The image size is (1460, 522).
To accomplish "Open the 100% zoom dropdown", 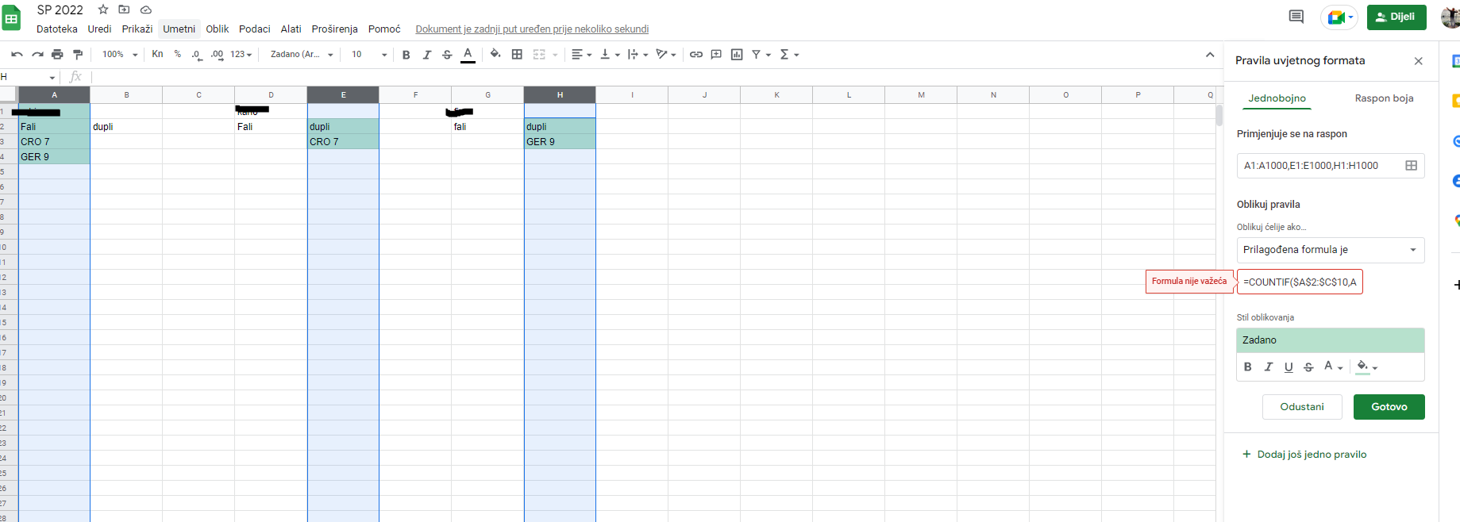I will click(x=119, y=55).
